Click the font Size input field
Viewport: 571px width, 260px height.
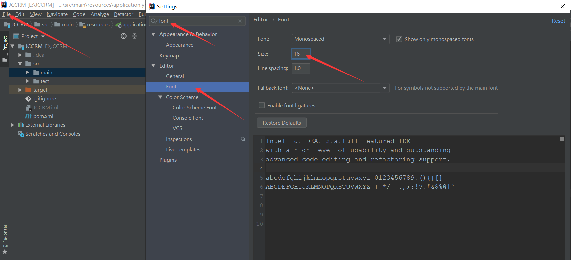coord(301,54)
